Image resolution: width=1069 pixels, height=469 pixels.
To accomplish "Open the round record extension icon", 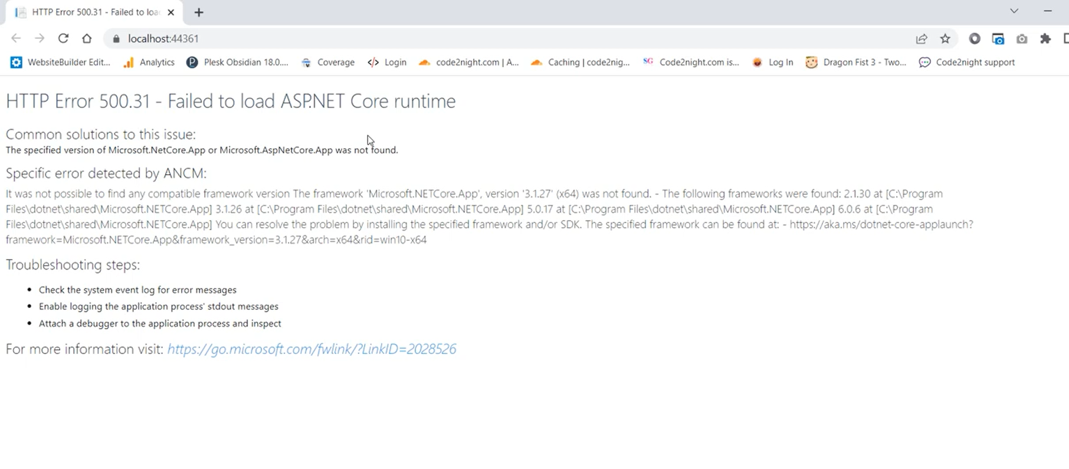I will pos(975,39).
